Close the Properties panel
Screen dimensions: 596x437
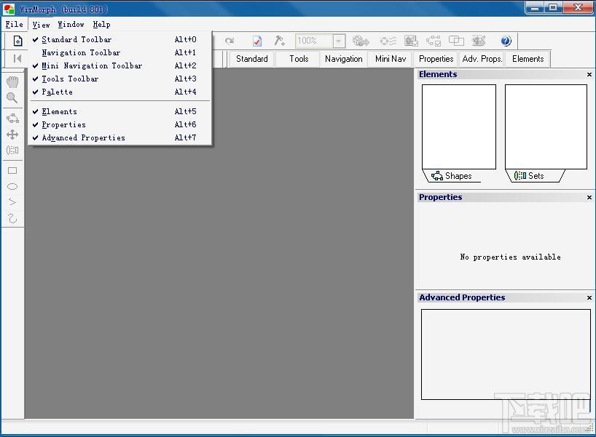(x=589, y=197)
